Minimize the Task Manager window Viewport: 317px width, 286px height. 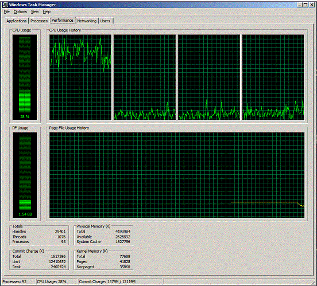coord(300,5)
